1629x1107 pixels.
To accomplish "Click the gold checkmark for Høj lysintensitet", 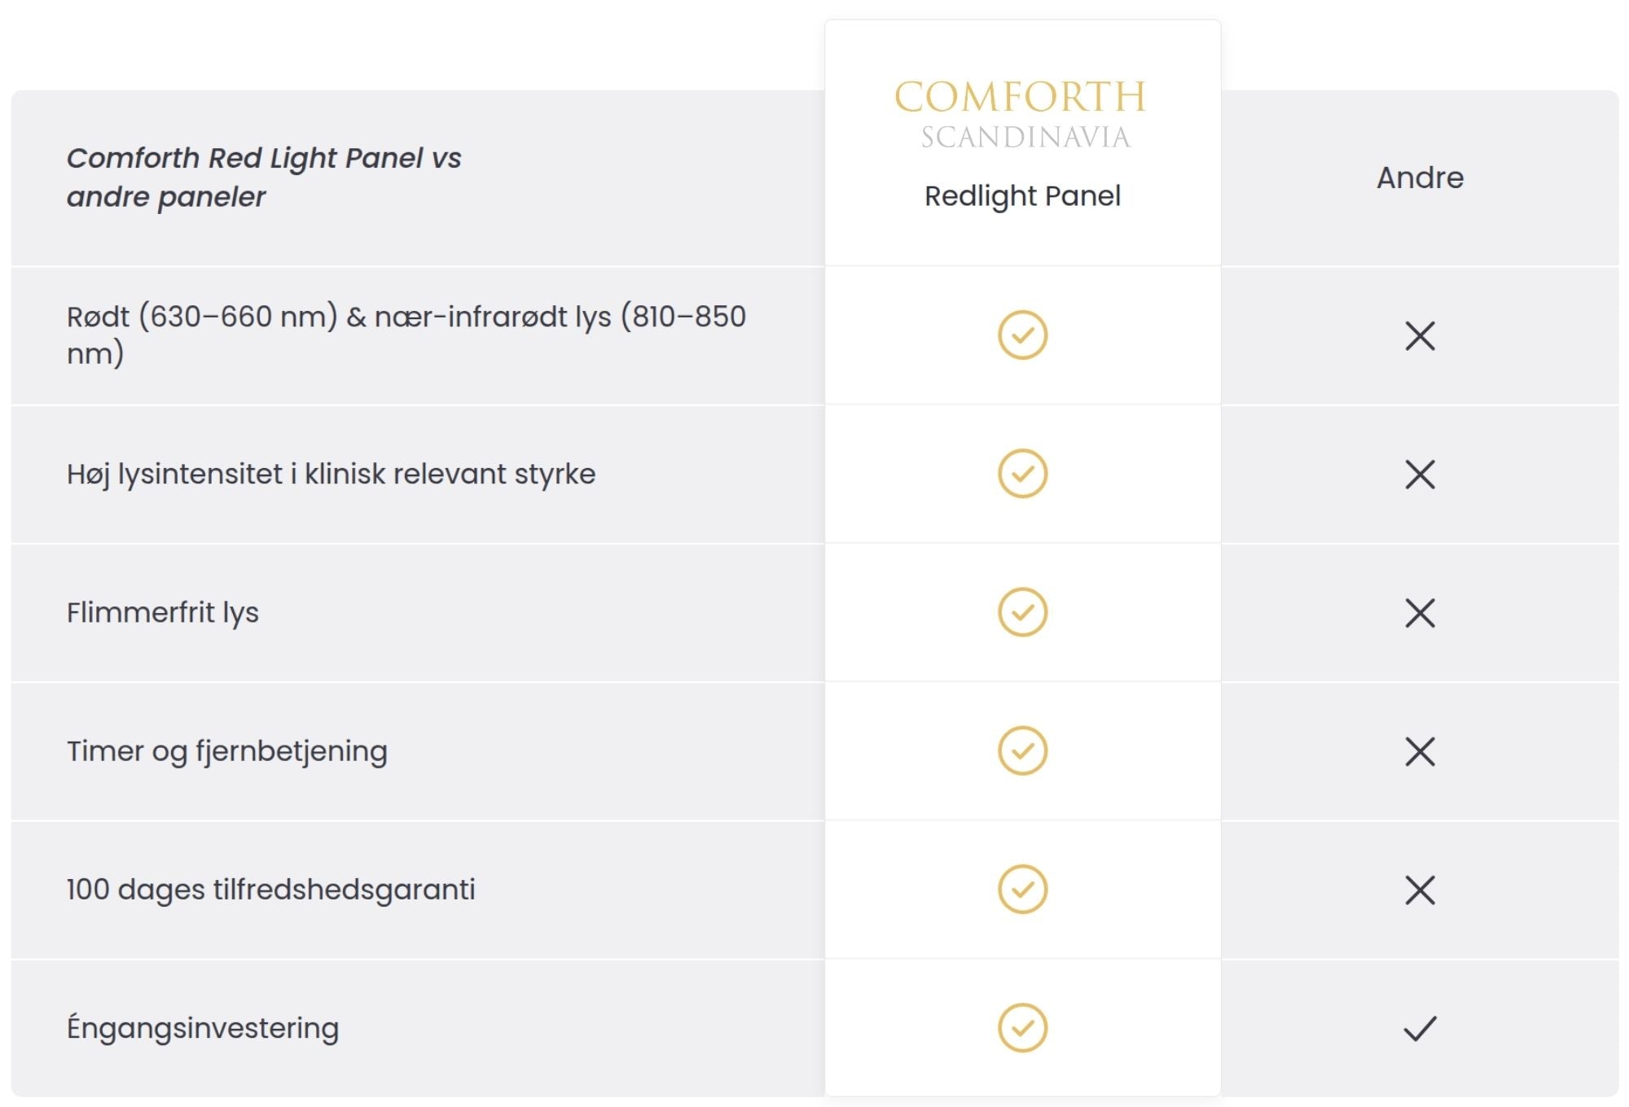I will point(1022,473).
